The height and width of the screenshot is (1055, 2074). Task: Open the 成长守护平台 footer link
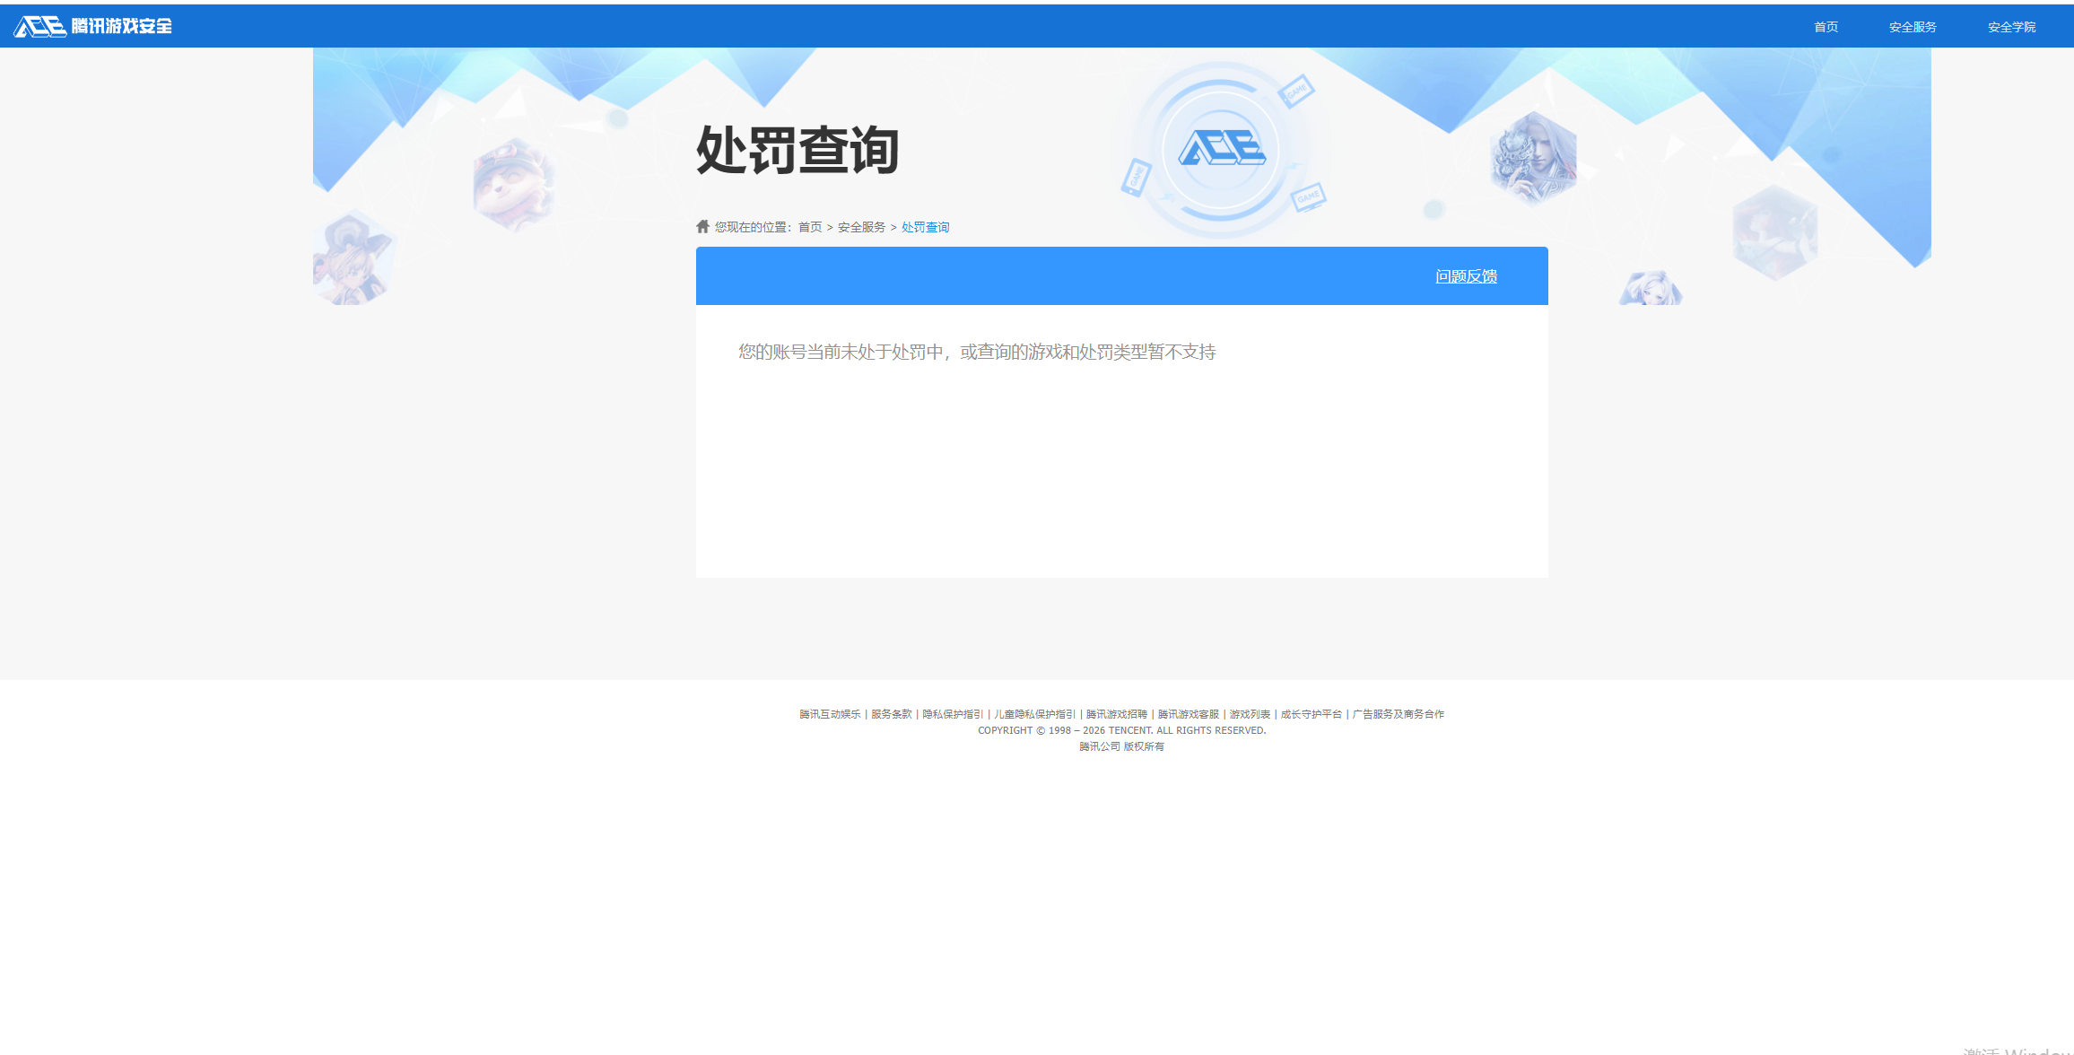[x=1311, y=713]
